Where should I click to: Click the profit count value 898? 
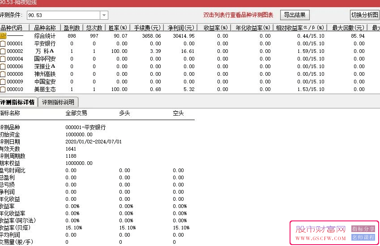(72, 36)
